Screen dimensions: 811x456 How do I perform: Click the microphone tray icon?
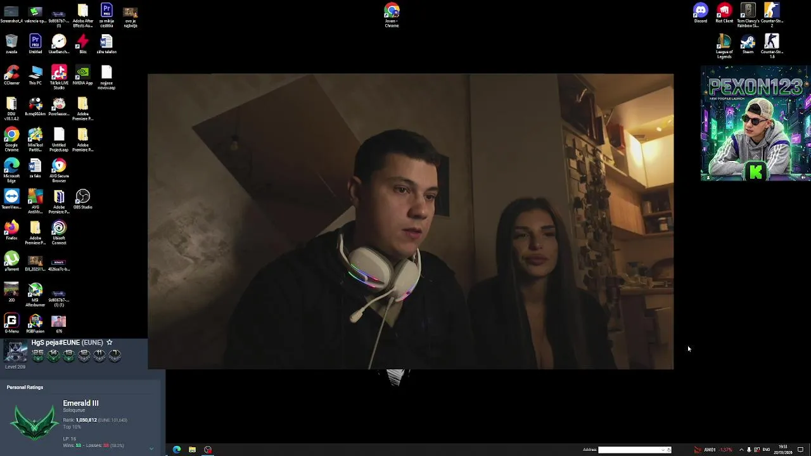[x=749, y=450]
